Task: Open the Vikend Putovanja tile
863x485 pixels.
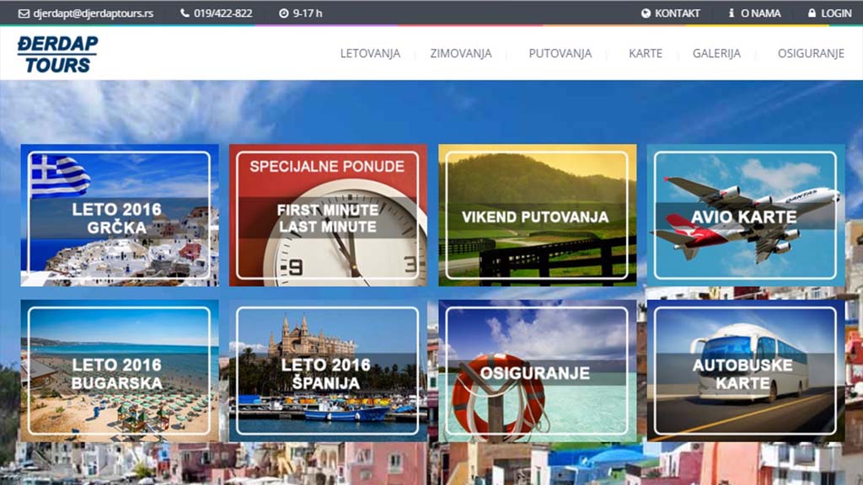Action: [537, 215]
